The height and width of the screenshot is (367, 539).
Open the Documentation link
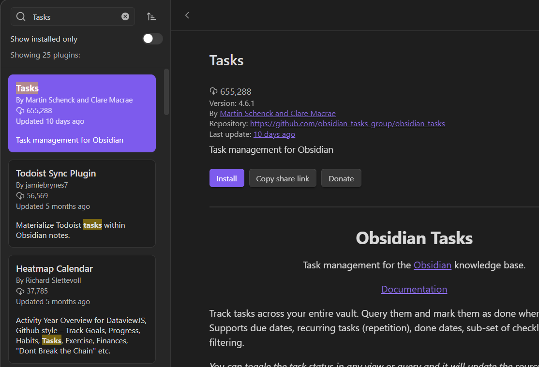[x=414, y=289]
